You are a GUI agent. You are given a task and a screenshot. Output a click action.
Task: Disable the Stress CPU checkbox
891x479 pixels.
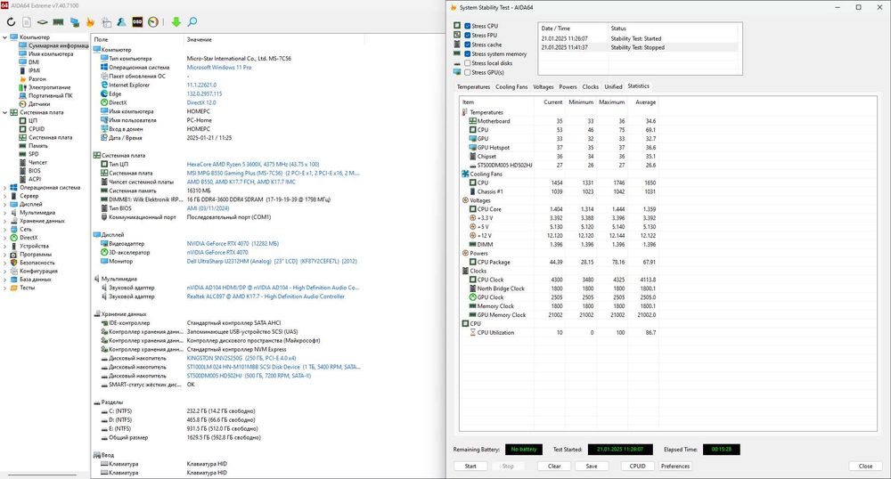(467, 26)
